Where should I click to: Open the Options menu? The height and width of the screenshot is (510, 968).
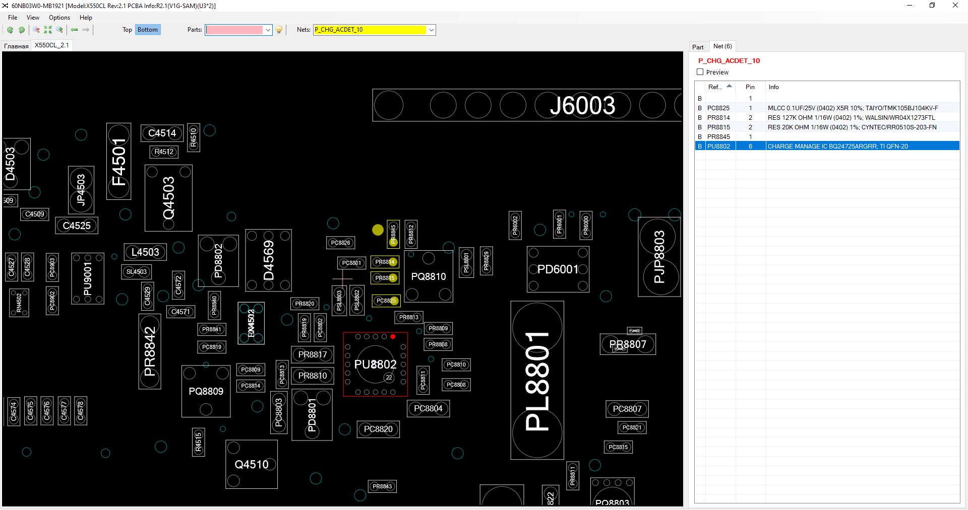pyautogui.click(x=59, y=18)
